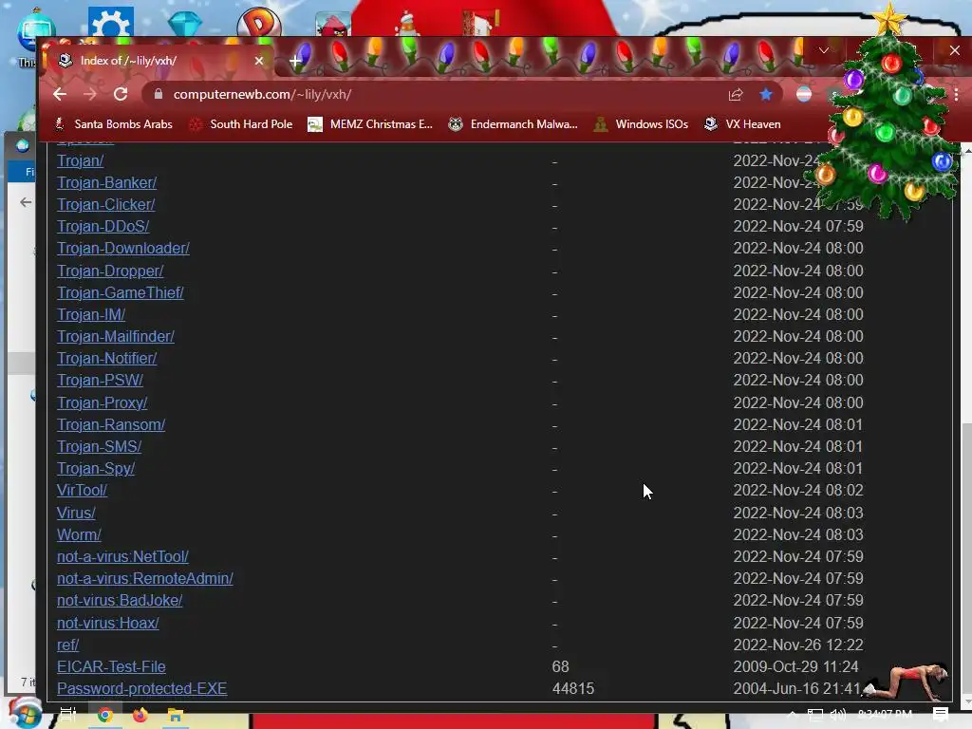972x729 pixels.
Task: Open the Control Panel gear desktop icon
Action: [x=111, y=23]
